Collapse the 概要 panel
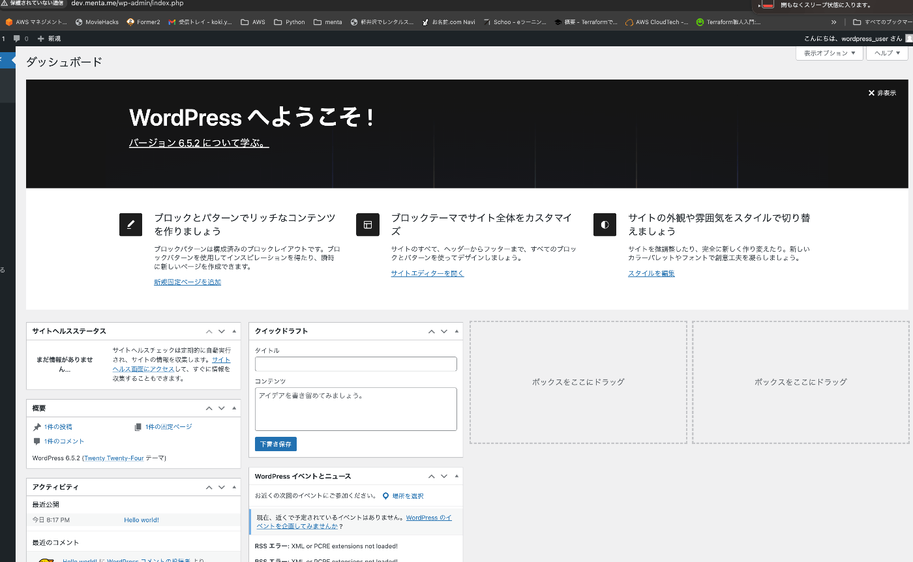This screenshot has height=562, width=913. click(234, 408)
